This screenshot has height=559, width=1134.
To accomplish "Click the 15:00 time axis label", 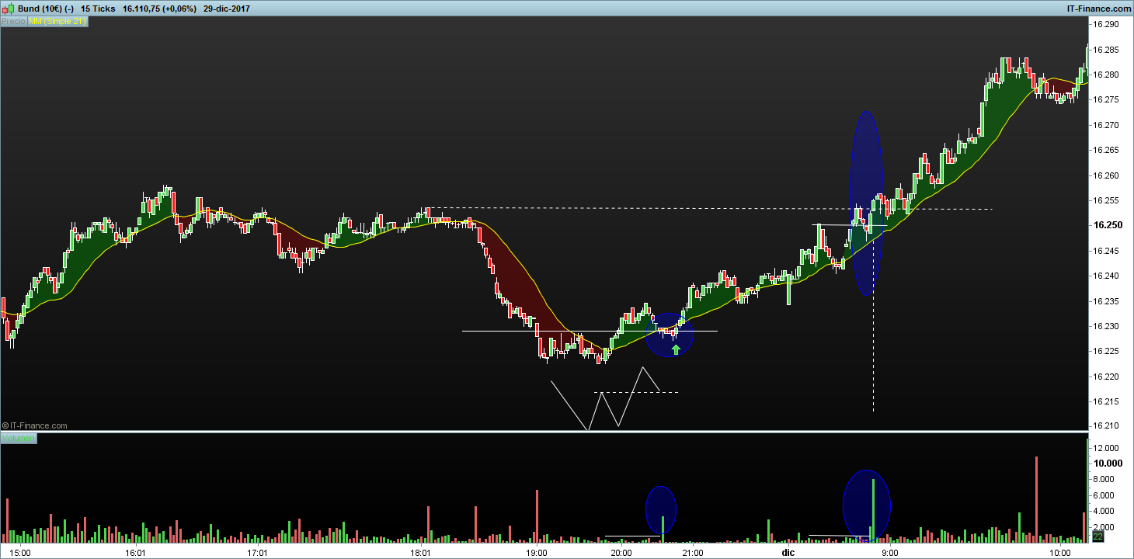I will click(20, 553).
